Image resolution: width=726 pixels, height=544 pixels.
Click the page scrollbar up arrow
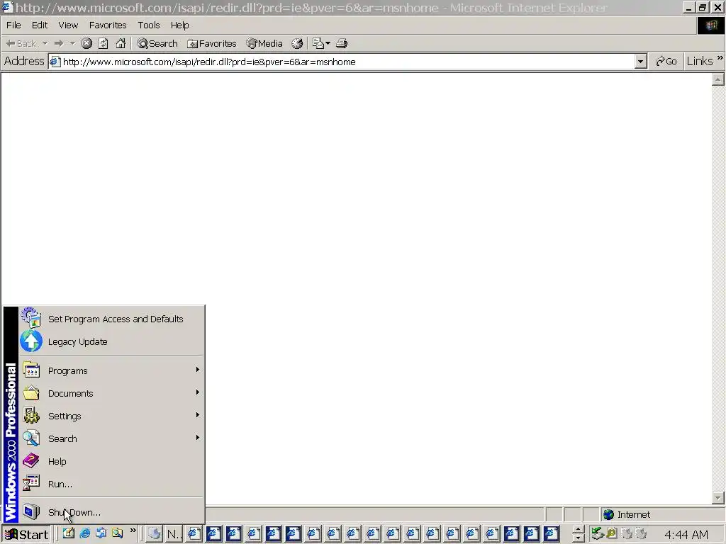[x=717, y=79]
